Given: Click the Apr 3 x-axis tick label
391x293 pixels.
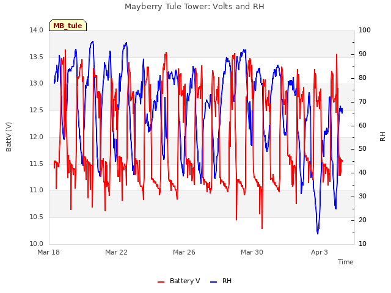Looking at the screenshot, I should (320, 252).
